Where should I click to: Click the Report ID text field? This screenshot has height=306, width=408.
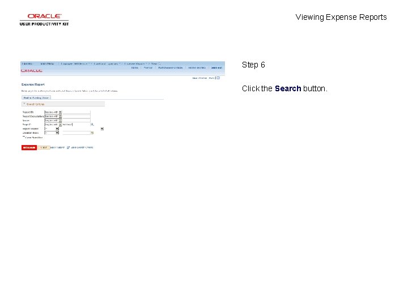(76, 112)
